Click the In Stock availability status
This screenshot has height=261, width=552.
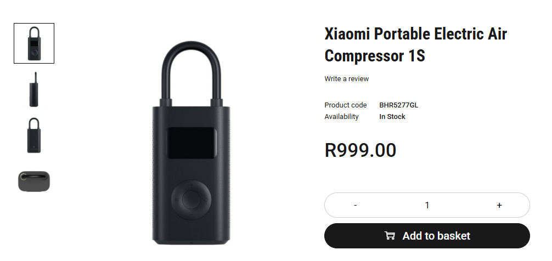point(392,117)
